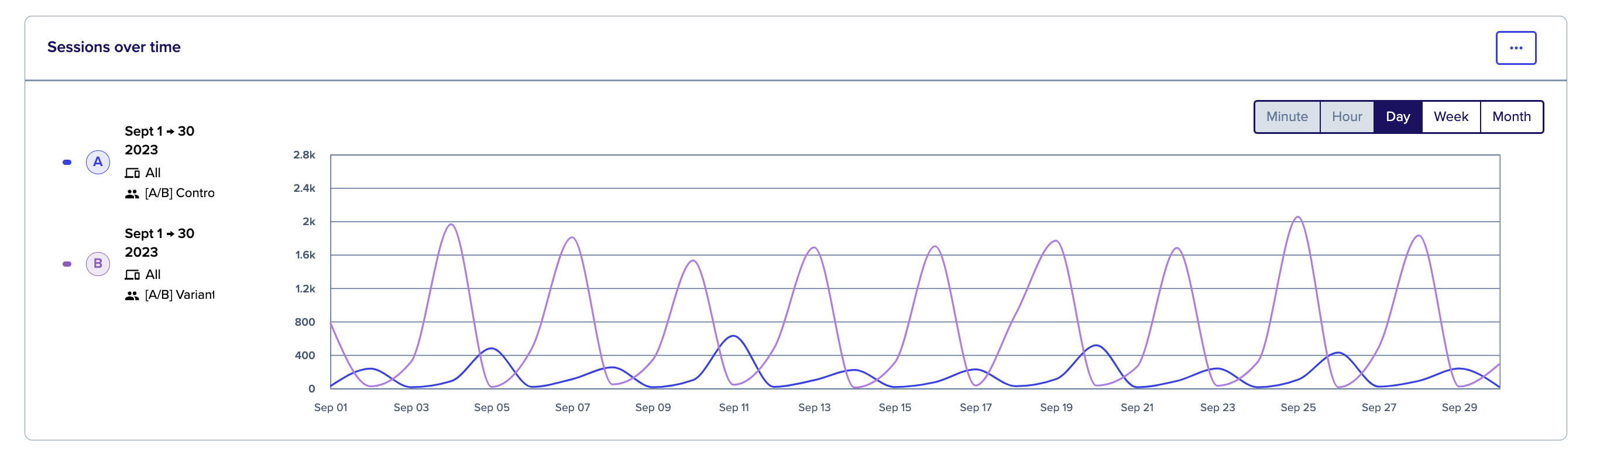1600x462 pixels.
Task: Click the circled B segment badge
Action: 98,264
